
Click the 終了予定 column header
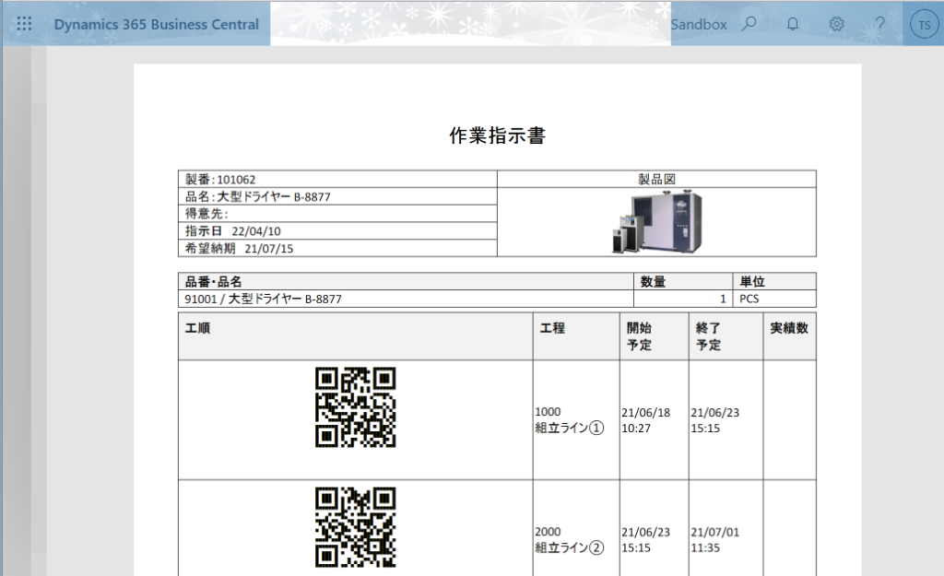(x=726, y=335)
